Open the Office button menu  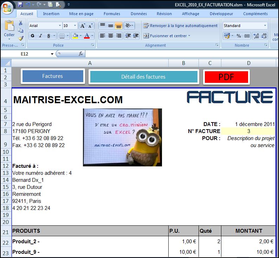(x=7, y=7)
